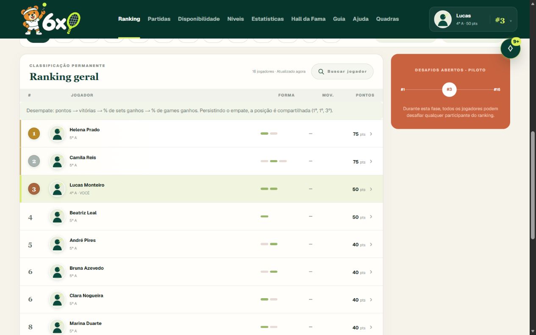Click Camila Reis's avatar icon
This screenshot has height=335, width=536.
click(57, 161)
